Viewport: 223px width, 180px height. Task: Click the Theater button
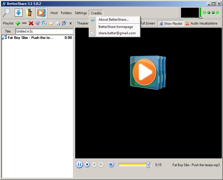point(82,23)
